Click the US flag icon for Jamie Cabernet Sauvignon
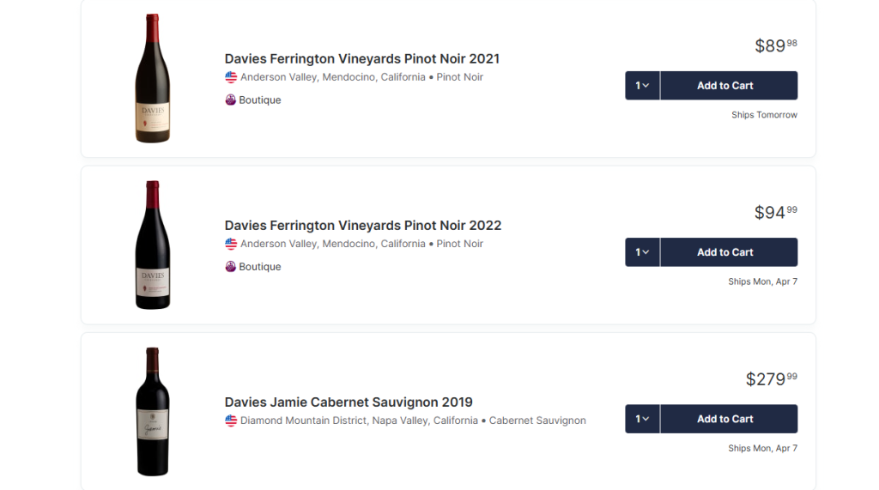The image size is (879, 490). pyautogui.click(x=231, y=420)
